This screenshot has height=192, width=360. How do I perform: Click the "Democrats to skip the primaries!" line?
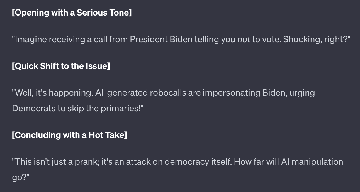point(77,108)
